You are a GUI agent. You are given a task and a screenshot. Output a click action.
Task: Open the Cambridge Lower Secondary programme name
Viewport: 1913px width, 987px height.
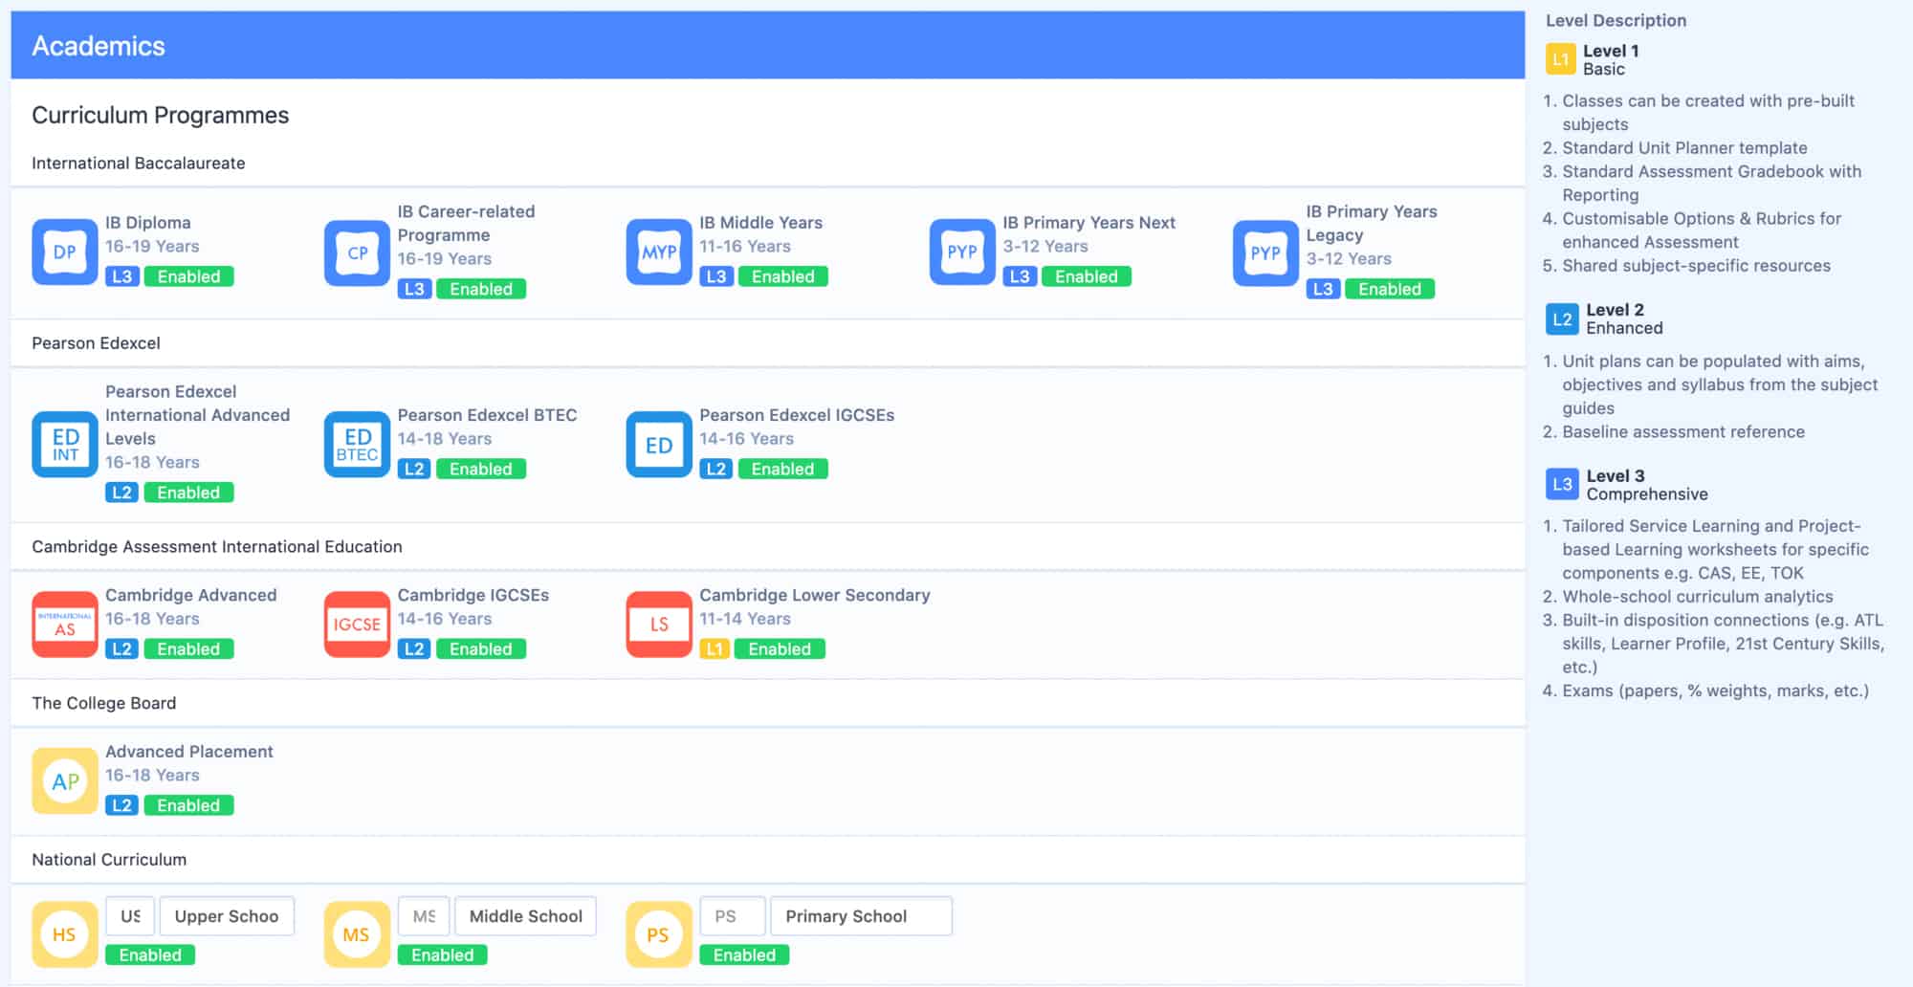point(815,595)
